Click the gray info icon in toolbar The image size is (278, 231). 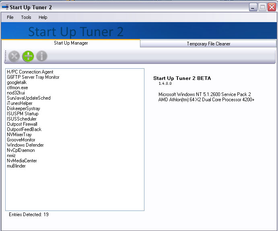pyautogui.click(x=42, y=56)
